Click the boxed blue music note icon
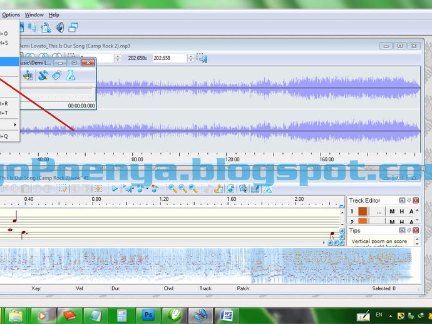 [x=230, y=189]
